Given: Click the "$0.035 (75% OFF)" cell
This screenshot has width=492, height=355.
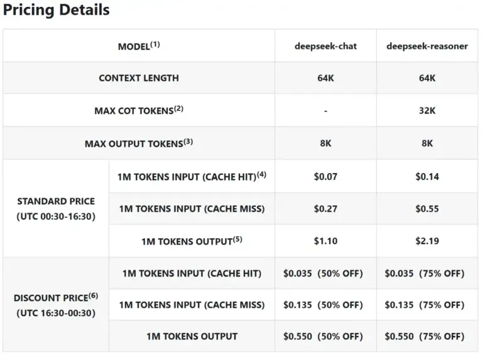Looking at the screenshot, I should (427, 273).
